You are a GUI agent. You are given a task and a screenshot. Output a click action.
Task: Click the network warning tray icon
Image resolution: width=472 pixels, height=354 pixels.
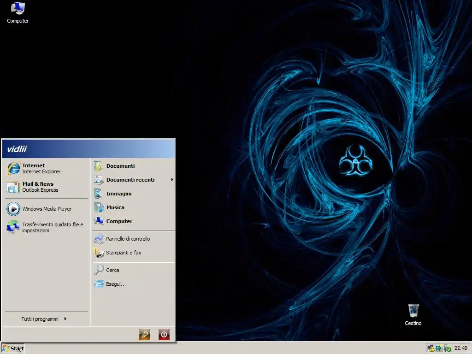click(x=431, y=348)
